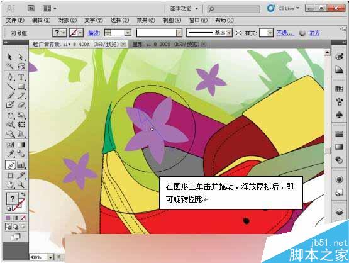Screen dimensions: 349x263
Task: Select the Direct Selection (white arrow) tool
Action: 21,57
